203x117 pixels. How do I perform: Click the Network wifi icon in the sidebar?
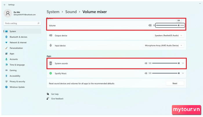click(6, 42)
